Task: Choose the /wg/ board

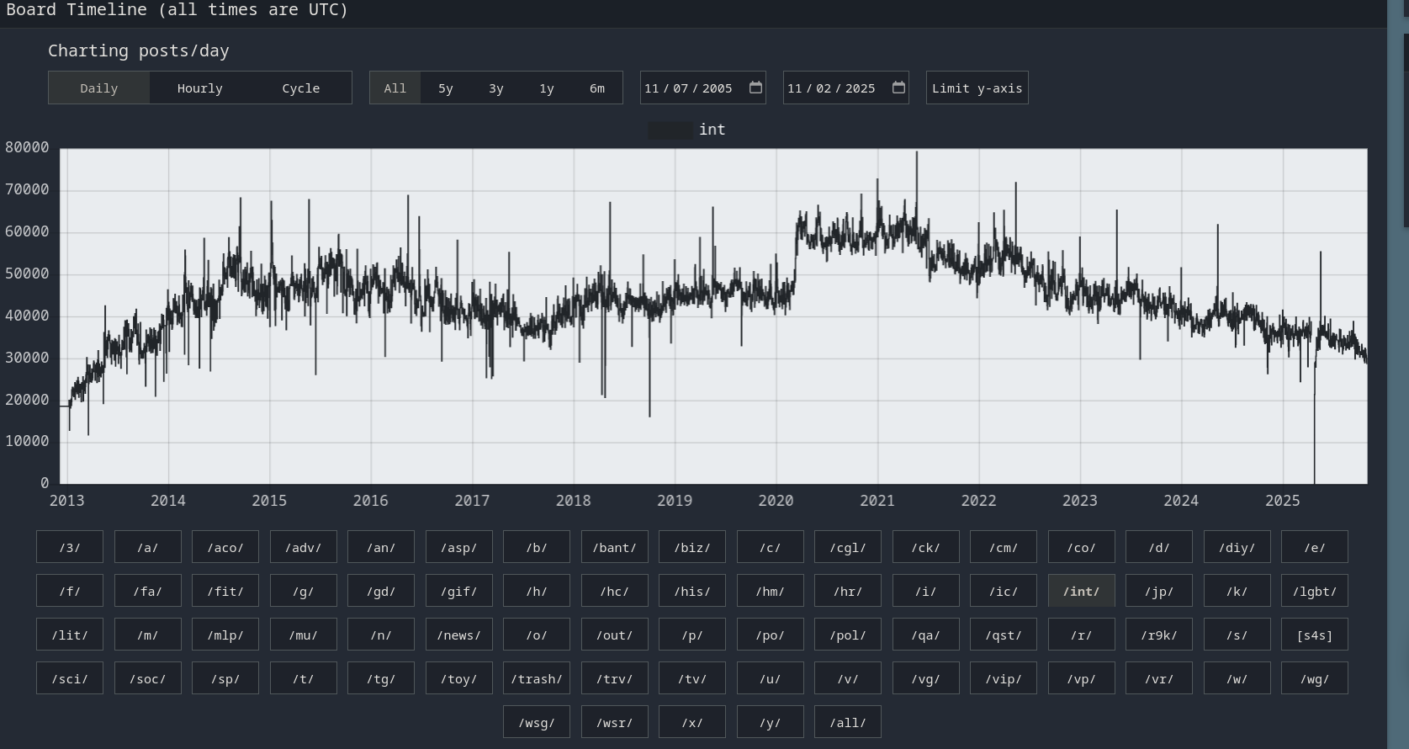Action: [x=1315, y=678]
